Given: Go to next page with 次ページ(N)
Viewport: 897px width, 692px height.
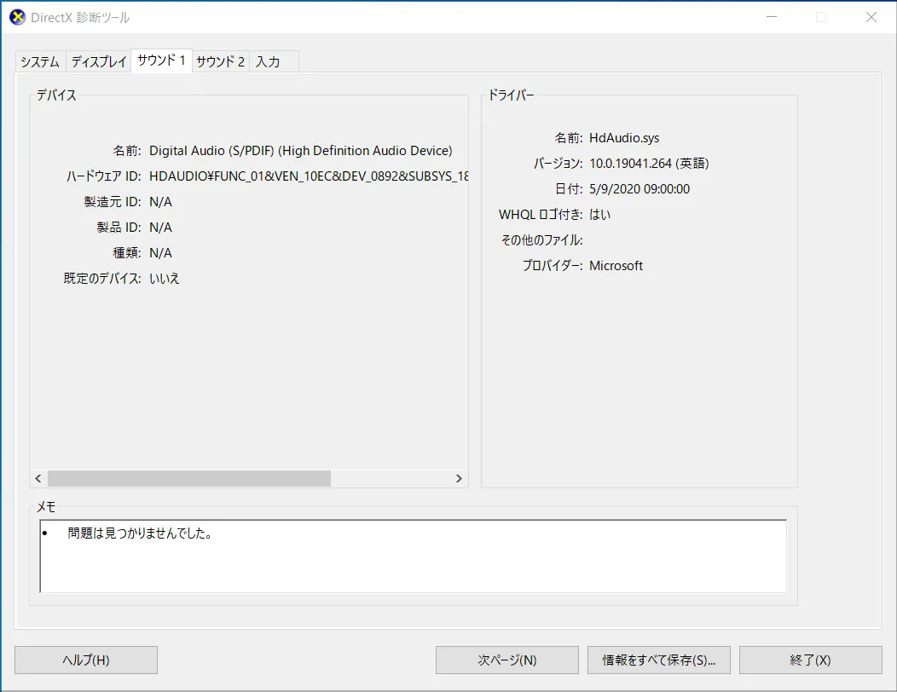Looking at the screenshot, I should tap(506, 660).
